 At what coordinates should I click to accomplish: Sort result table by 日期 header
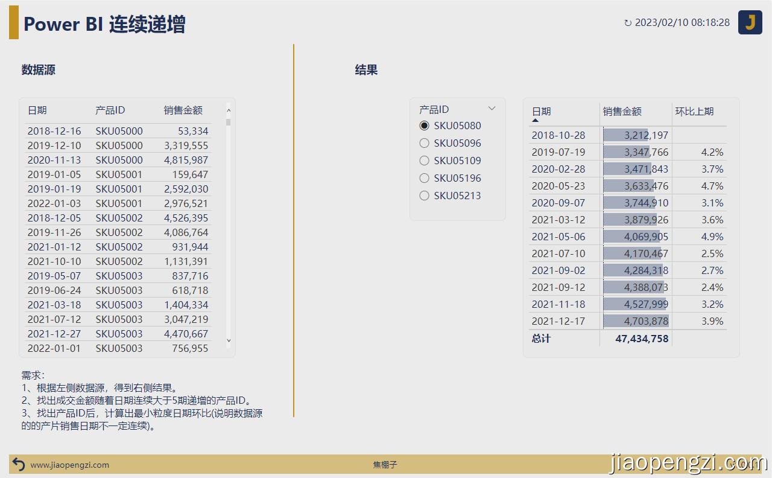[x=541, y=111]
